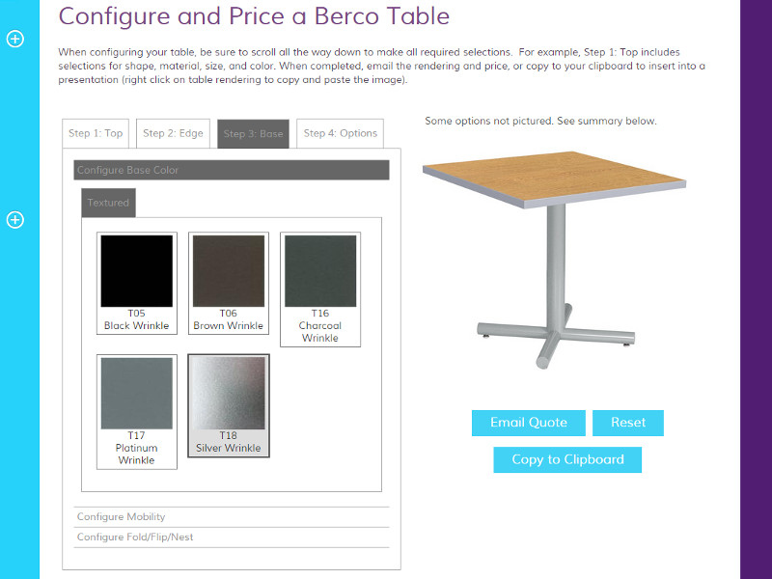Select the T06 Brown Wrinkle color

tap(229, 283)
